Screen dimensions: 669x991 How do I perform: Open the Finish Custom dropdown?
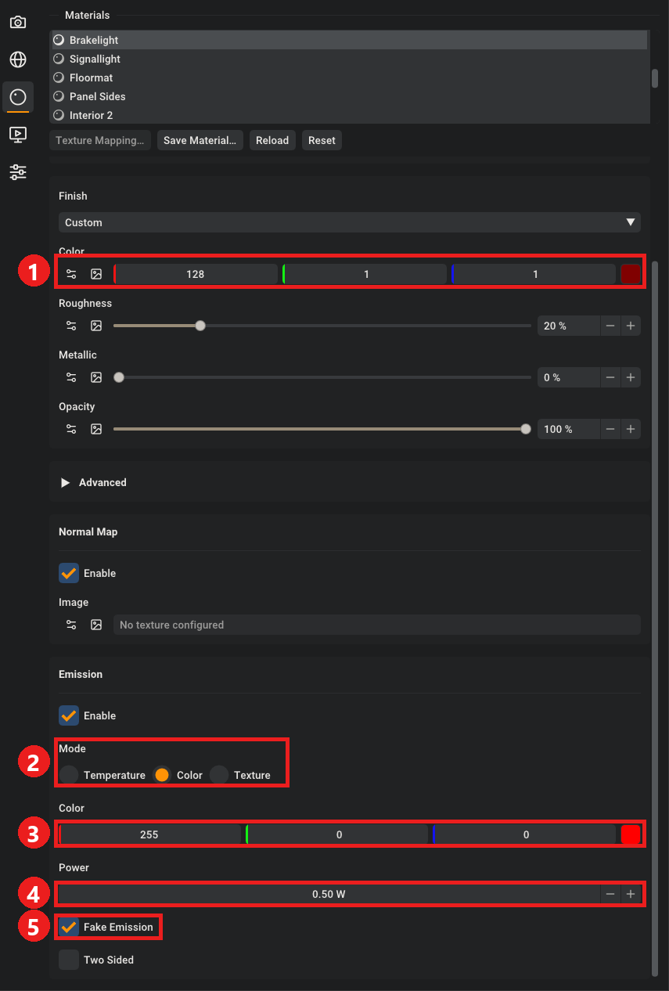349,222
